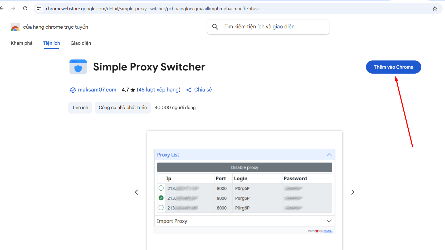Click the Chrome Web Store logo
Viewport: 445px width, 250px height.
[x=15, y=27]
